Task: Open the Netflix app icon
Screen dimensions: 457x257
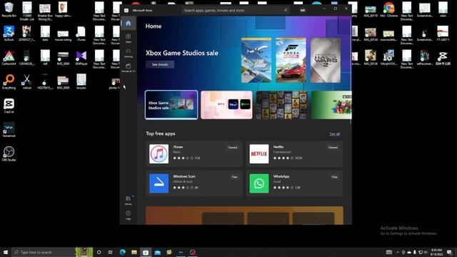Action: click(x=259, y=154)
